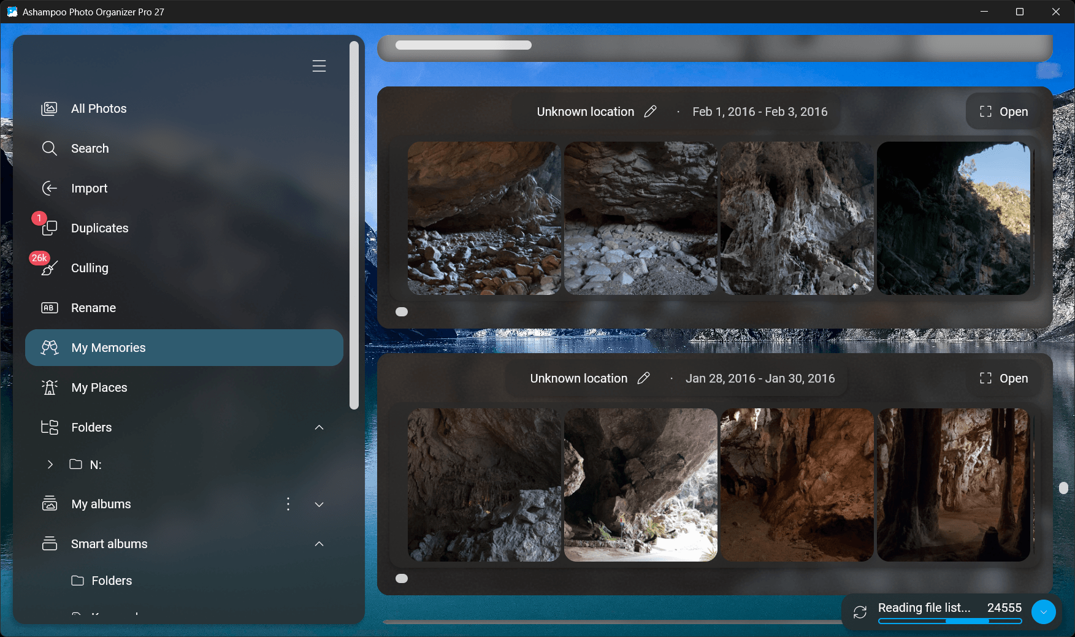Click Unknown location of Jan 2016 memory
Viewport: 1075px width, 637px height.
point(578,378)
